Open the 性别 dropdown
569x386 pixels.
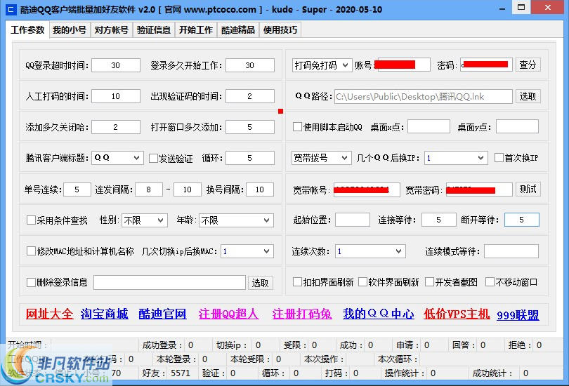click(x=145, y=220)
